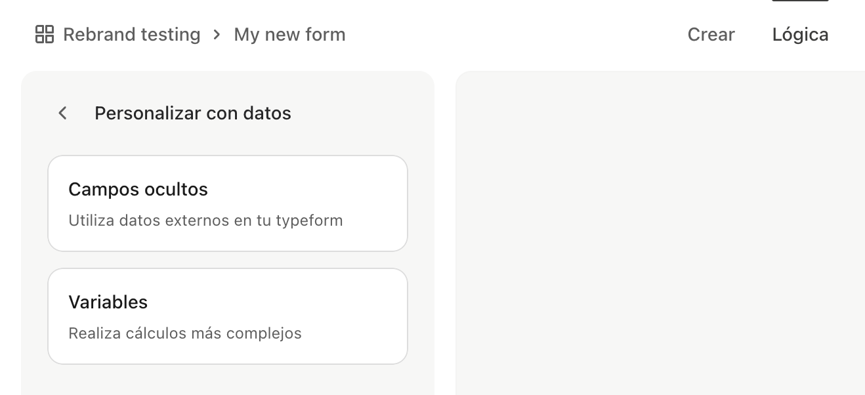Select the My new form breadcrumb
The image size is (865, 395).
tap(289, 34)
